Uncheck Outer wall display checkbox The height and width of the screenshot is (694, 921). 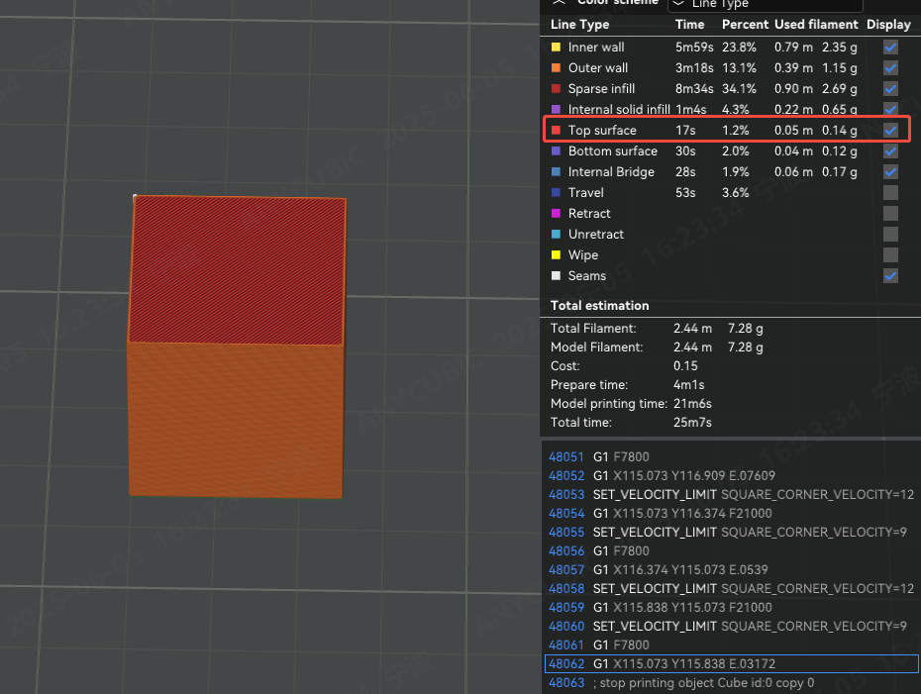890,67
